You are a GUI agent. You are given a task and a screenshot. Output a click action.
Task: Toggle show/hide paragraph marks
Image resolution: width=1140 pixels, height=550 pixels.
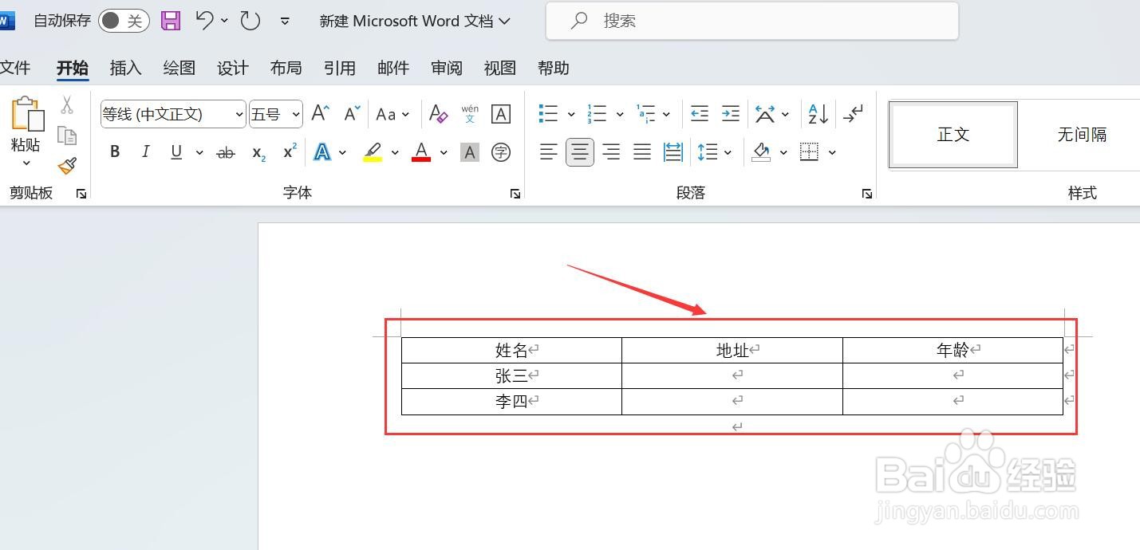[x=853, y=114]
